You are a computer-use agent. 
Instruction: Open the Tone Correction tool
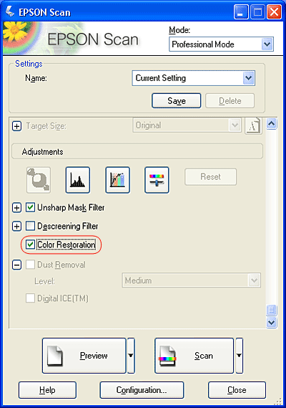(117, 180)
